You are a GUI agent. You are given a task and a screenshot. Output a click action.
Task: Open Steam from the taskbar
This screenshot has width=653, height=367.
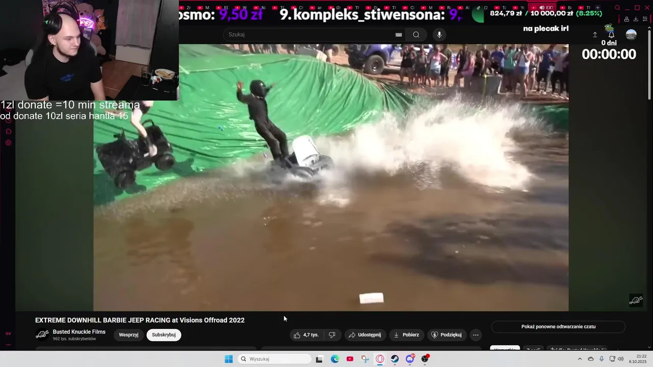click(x=395, y=359)
